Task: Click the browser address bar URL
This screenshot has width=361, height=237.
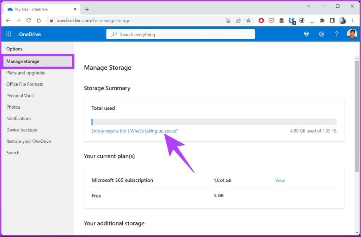Action: coord(93,20)
